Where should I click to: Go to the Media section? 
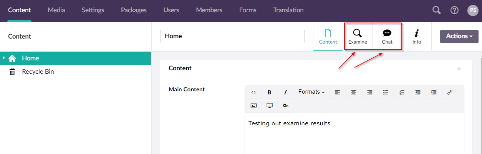click(x=56, y=10)
